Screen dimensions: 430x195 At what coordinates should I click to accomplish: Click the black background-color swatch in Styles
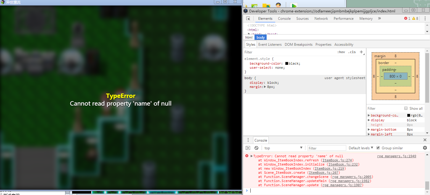[287, 63]
